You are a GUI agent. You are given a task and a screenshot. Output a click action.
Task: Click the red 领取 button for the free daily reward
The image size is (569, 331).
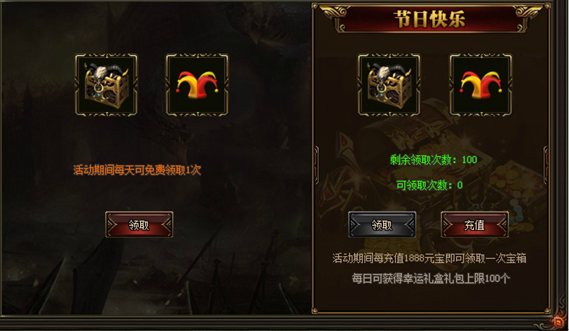click(139, 225)
